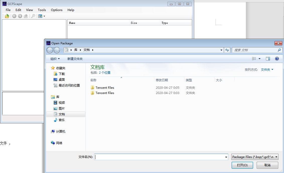Sort by the 名称 column header
The height and width of the screenshot is (173, 284).
122,80
